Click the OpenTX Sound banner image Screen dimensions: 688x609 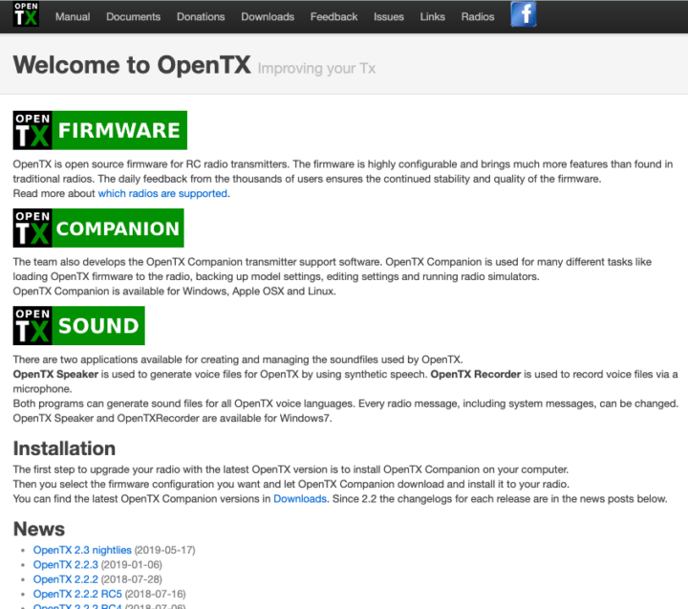coord(78,325)
